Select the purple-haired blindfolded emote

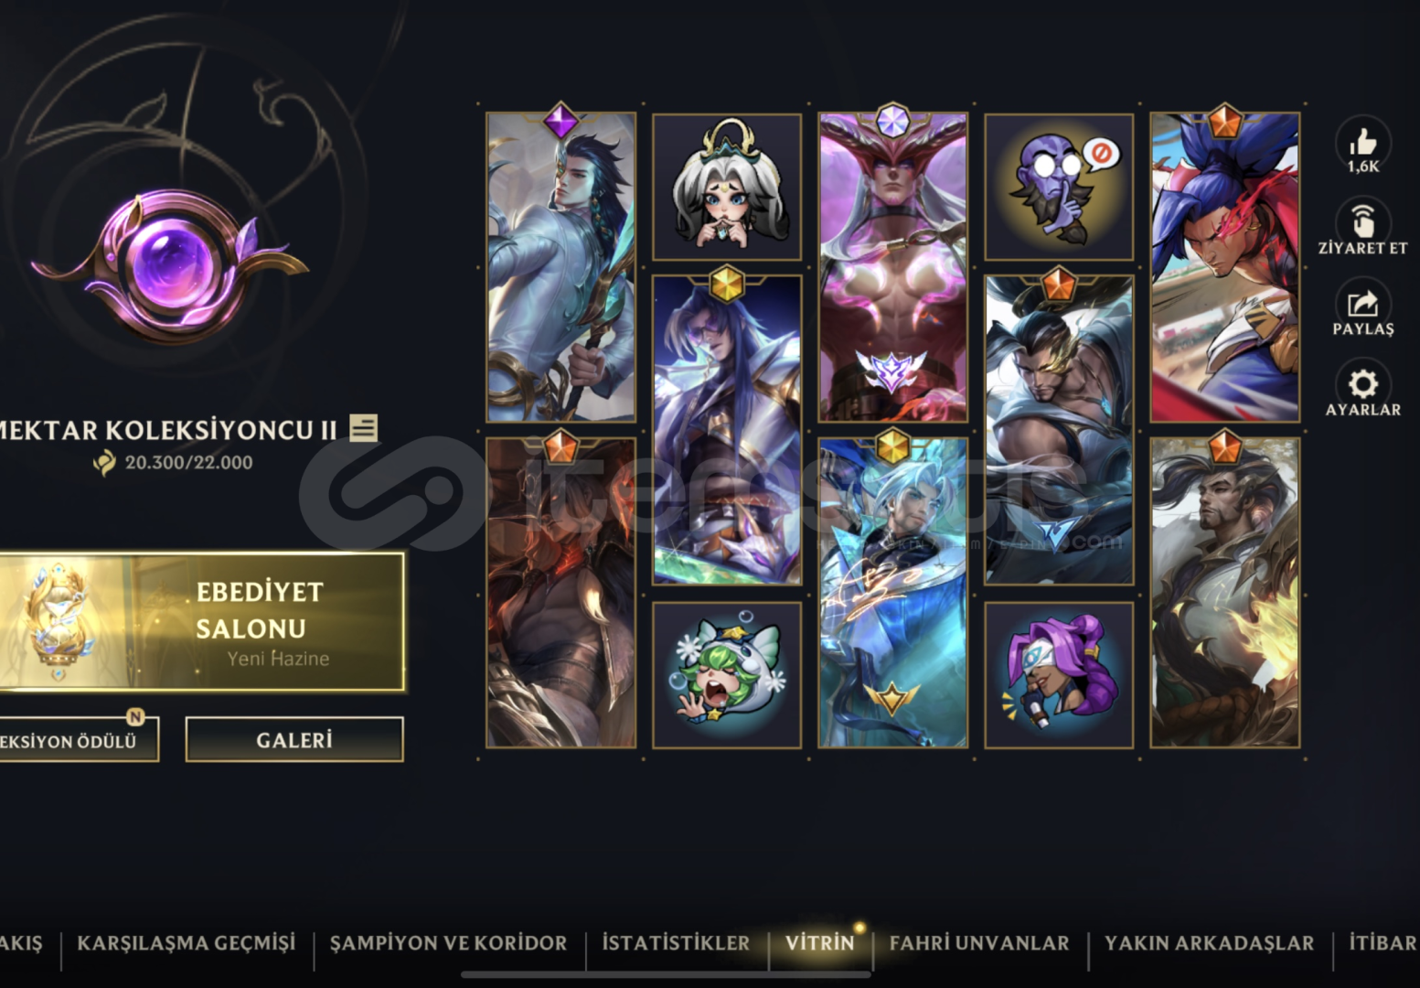click(1059, 675)
